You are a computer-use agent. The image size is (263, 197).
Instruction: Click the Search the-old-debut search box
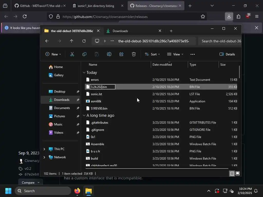tap(220, 41)
